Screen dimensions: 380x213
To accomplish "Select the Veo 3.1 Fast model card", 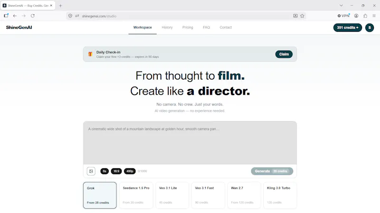I will 208,195.
